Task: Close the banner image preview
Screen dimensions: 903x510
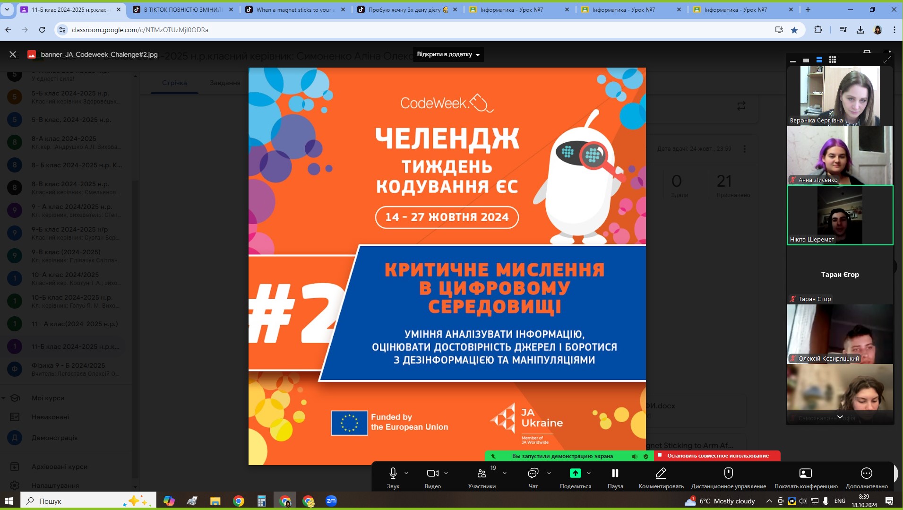Action: click(x=13, y=54)
